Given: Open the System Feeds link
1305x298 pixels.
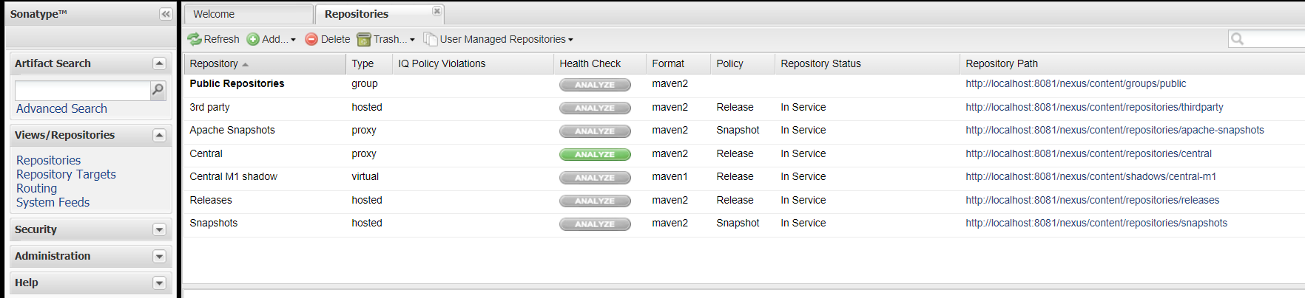Looking at the screenshot, I should (x=53, y=202).
